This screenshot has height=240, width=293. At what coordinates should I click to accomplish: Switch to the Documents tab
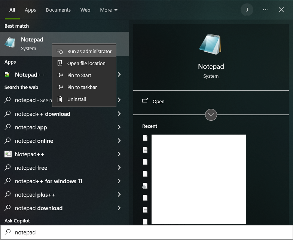coord(58,10)
